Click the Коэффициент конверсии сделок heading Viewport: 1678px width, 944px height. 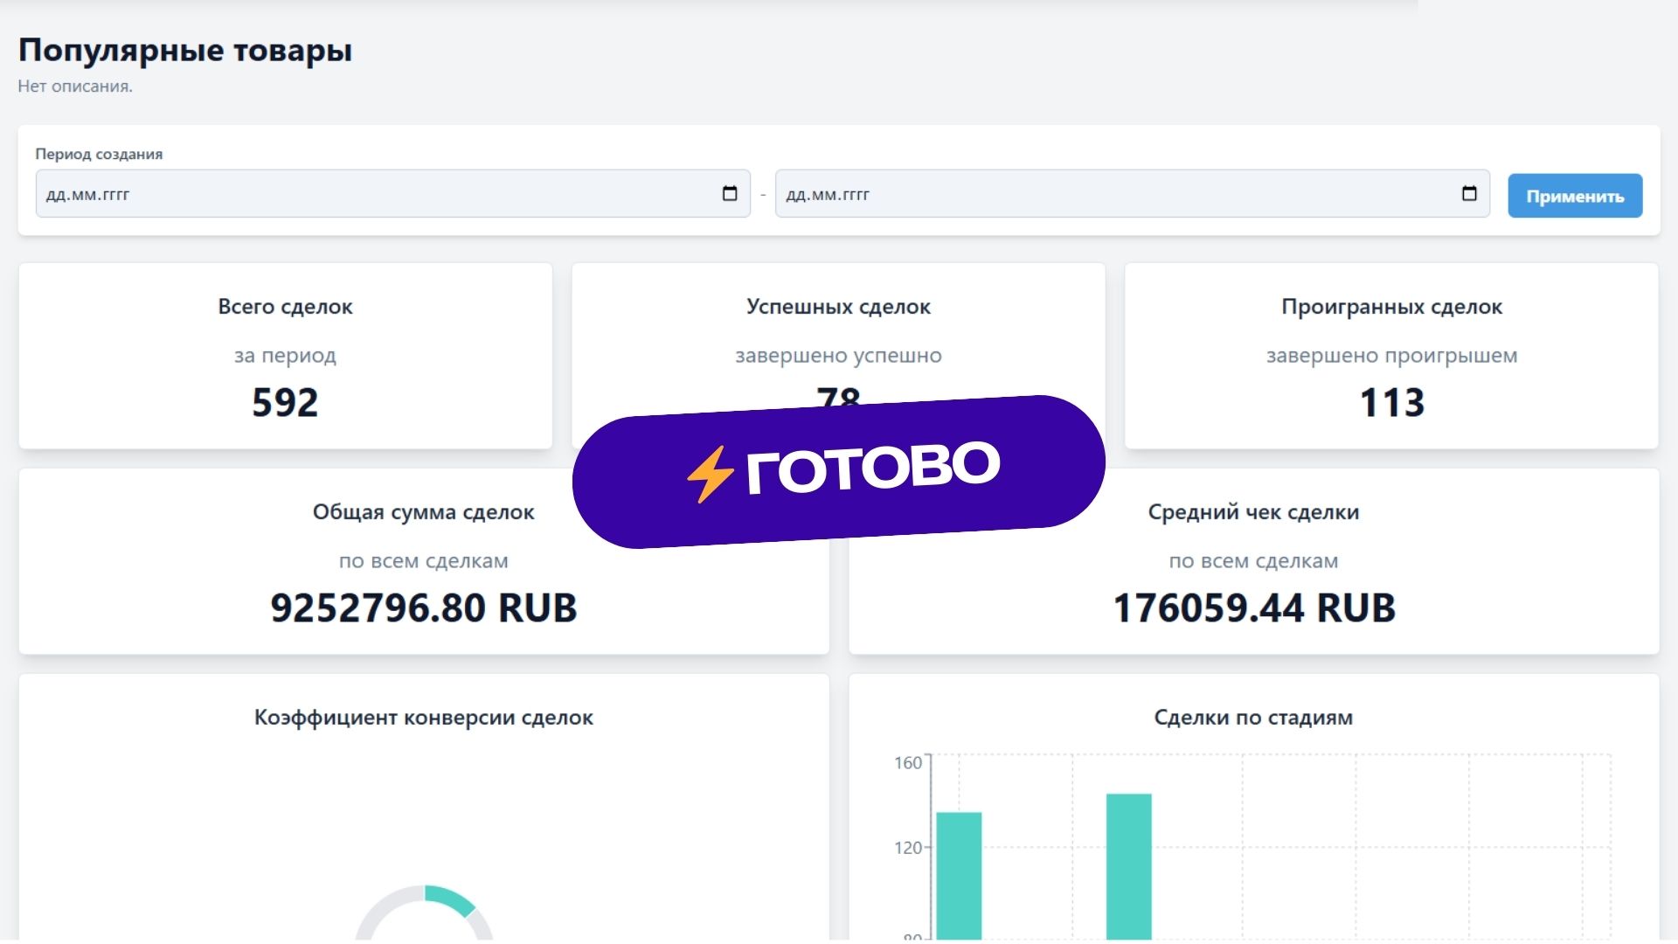[x=423, y=718]
